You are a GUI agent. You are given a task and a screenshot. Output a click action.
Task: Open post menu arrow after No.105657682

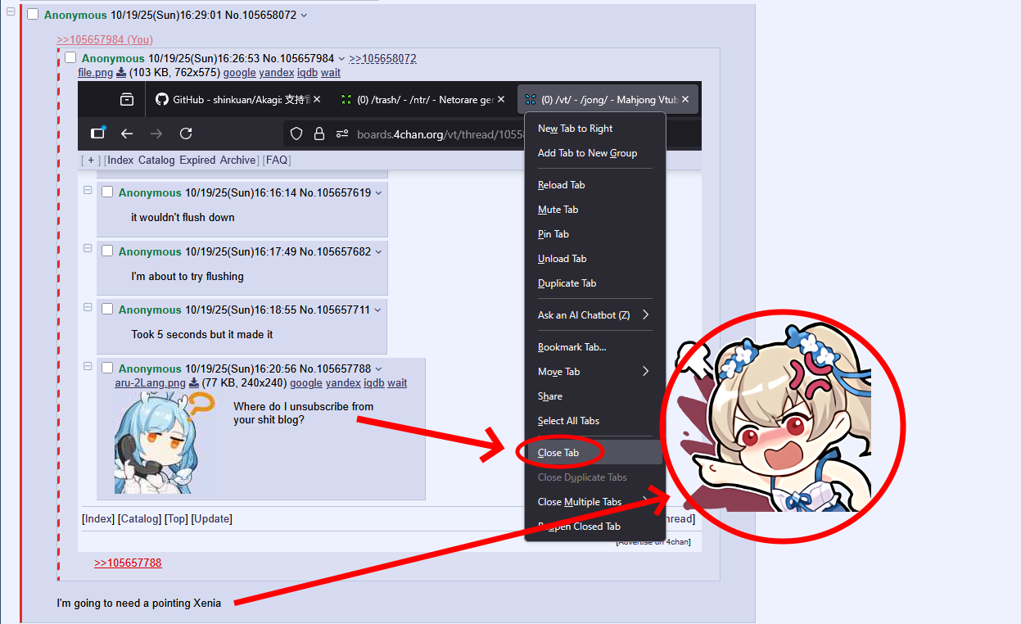(x=378, y=252)
